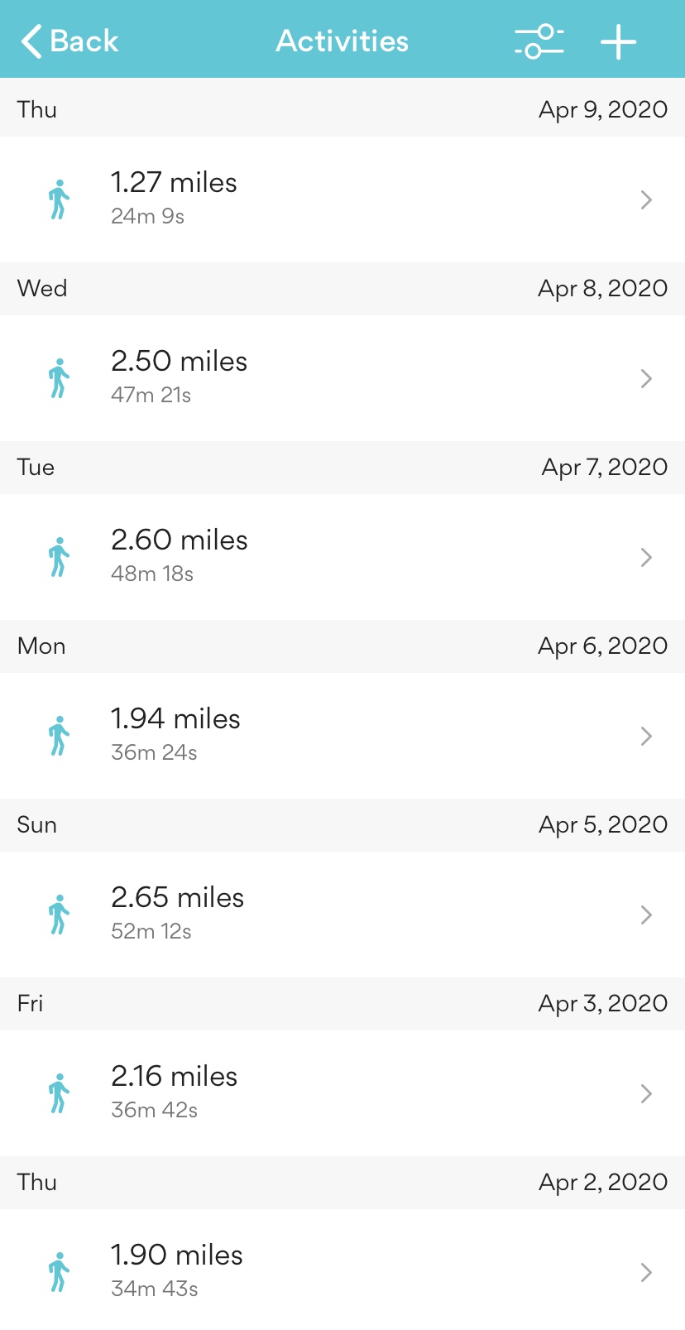Tap the walking icon for Apr 7

coord(59,557)
